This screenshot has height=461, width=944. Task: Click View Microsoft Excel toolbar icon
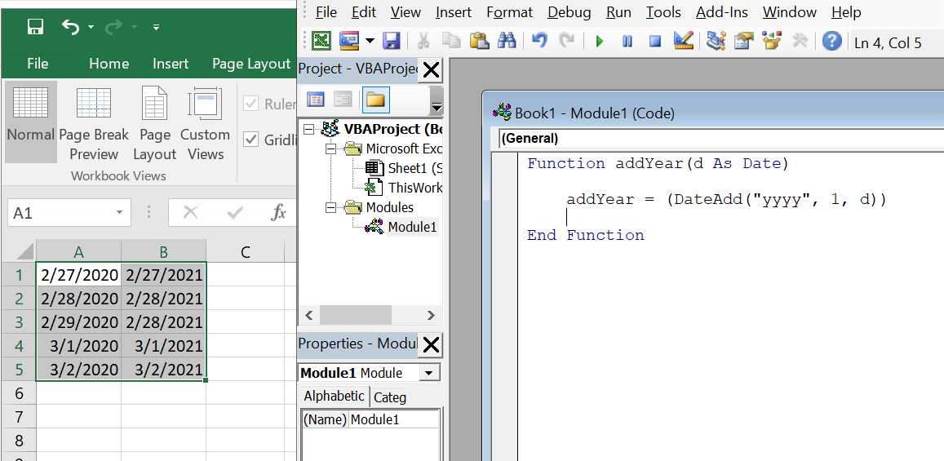321,41
